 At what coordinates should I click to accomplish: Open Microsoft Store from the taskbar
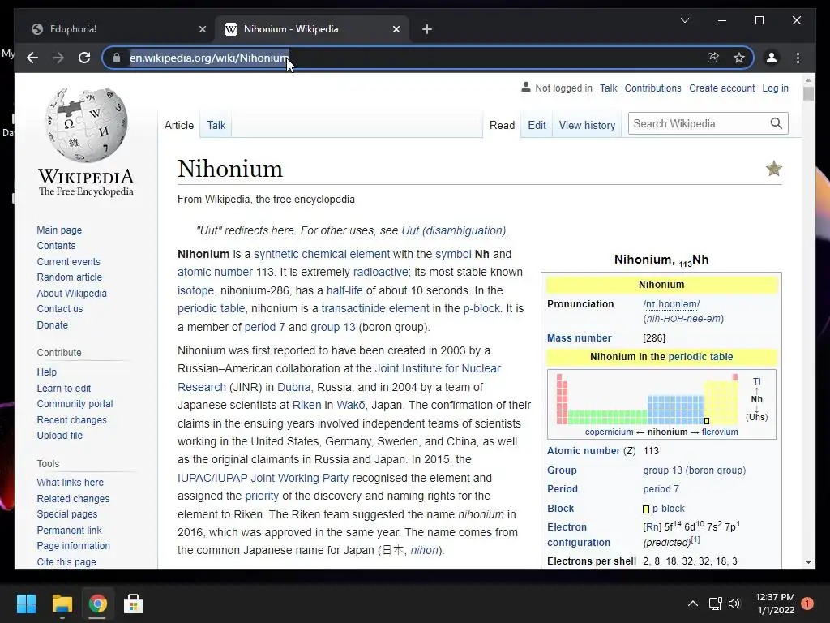tap(134, 604)
